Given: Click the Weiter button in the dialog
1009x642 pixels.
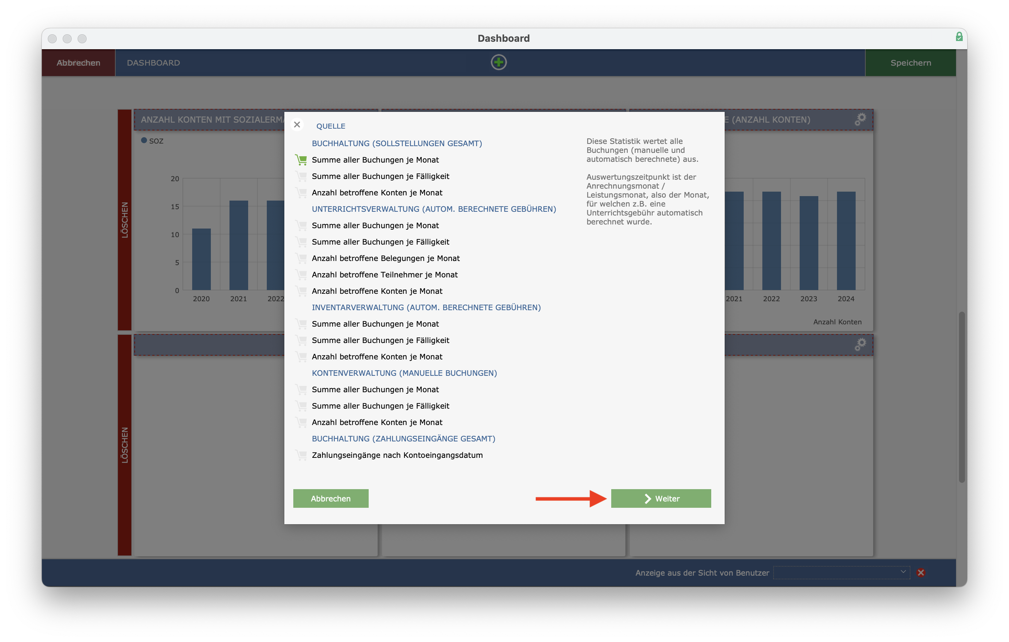Looking at the screenshot, I should click(x=661, y=498).
